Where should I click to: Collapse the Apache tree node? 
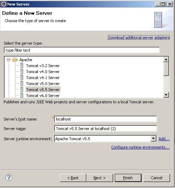[8, 60]
